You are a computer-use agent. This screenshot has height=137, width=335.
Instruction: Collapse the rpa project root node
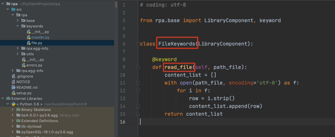(x=2, y=4)
